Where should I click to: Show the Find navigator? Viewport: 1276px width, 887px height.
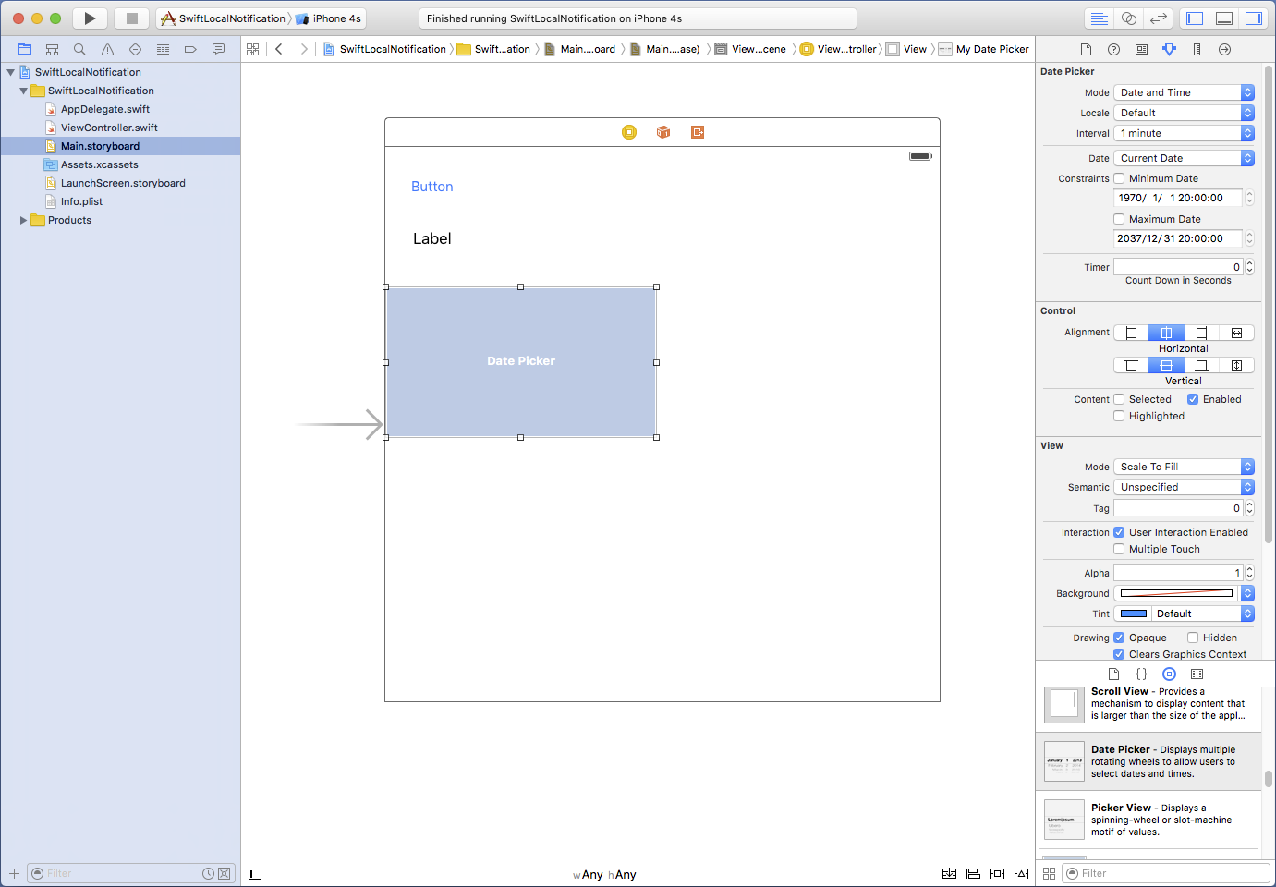(x=79, y=49)
